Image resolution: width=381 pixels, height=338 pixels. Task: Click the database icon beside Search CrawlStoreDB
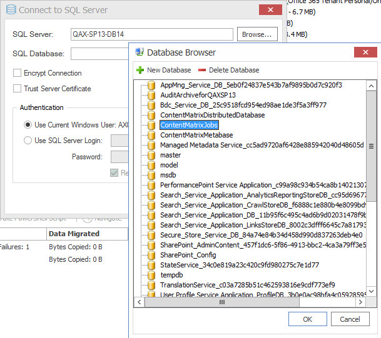click(x=151, y=205)
